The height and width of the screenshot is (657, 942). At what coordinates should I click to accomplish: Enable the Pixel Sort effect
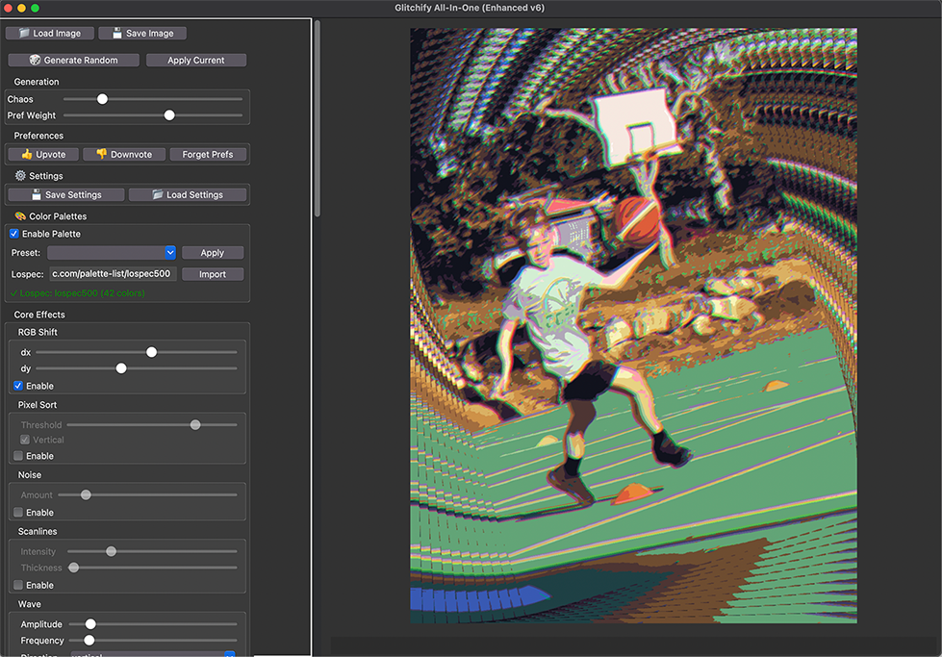(18, 456)
